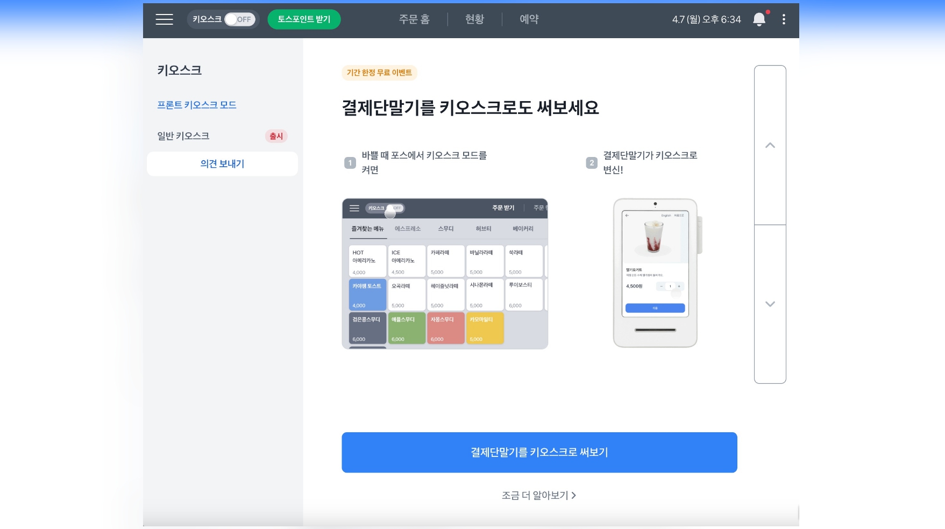Open the 조금 더 알아보기 link
Viewport: 945px width, 529px height.
(x=539, y=495)
